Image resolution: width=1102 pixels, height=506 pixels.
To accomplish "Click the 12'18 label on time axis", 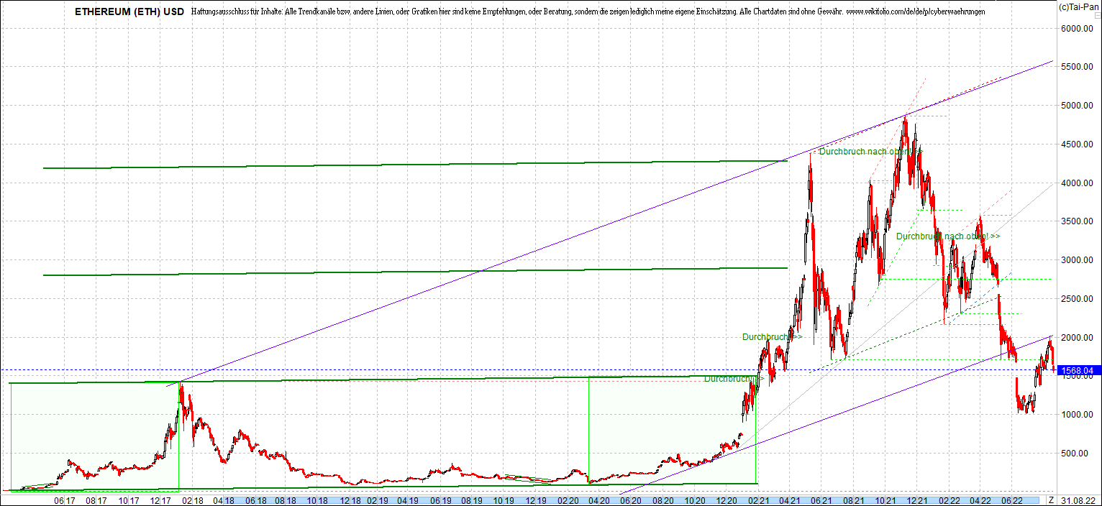I will click(350, 500).
